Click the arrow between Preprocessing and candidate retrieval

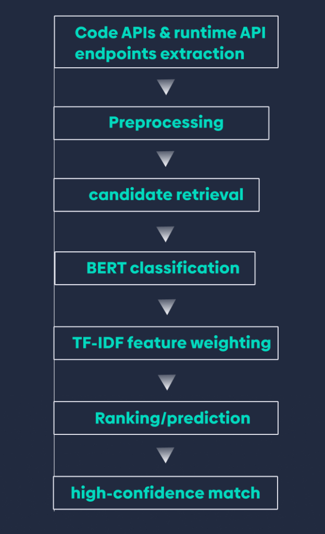[166, 159]
